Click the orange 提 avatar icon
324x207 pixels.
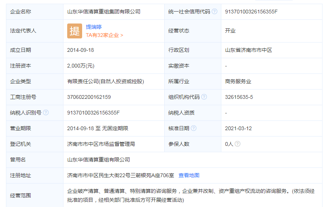pyautogui.click(x=75, y=31)
